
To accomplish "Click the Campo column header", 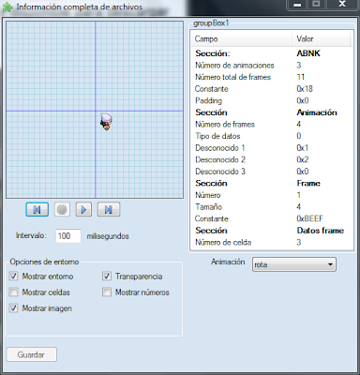I will tap(242, 38).
